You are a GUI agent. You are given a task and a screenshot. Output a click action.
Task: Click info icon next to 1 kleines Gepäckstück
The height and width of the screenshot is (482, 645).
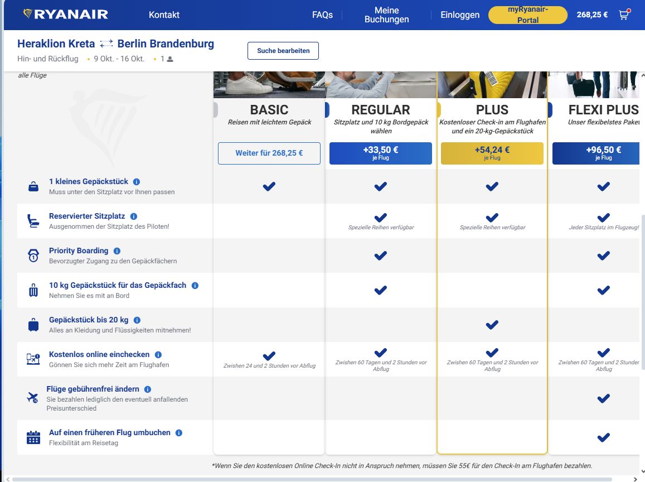tap(137, 182)
